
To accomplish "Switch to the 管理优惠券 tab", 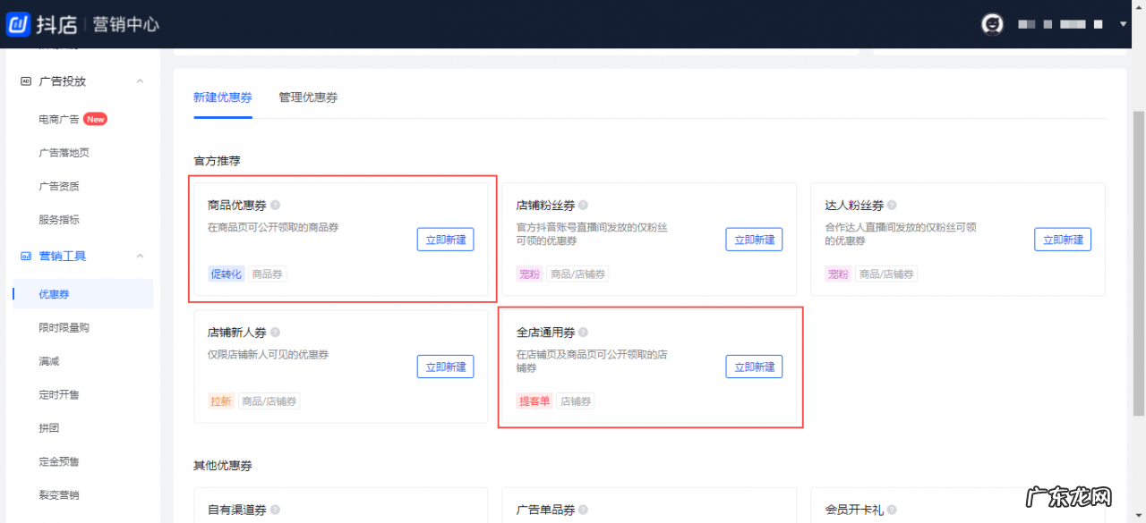I will tap(307, 97).
